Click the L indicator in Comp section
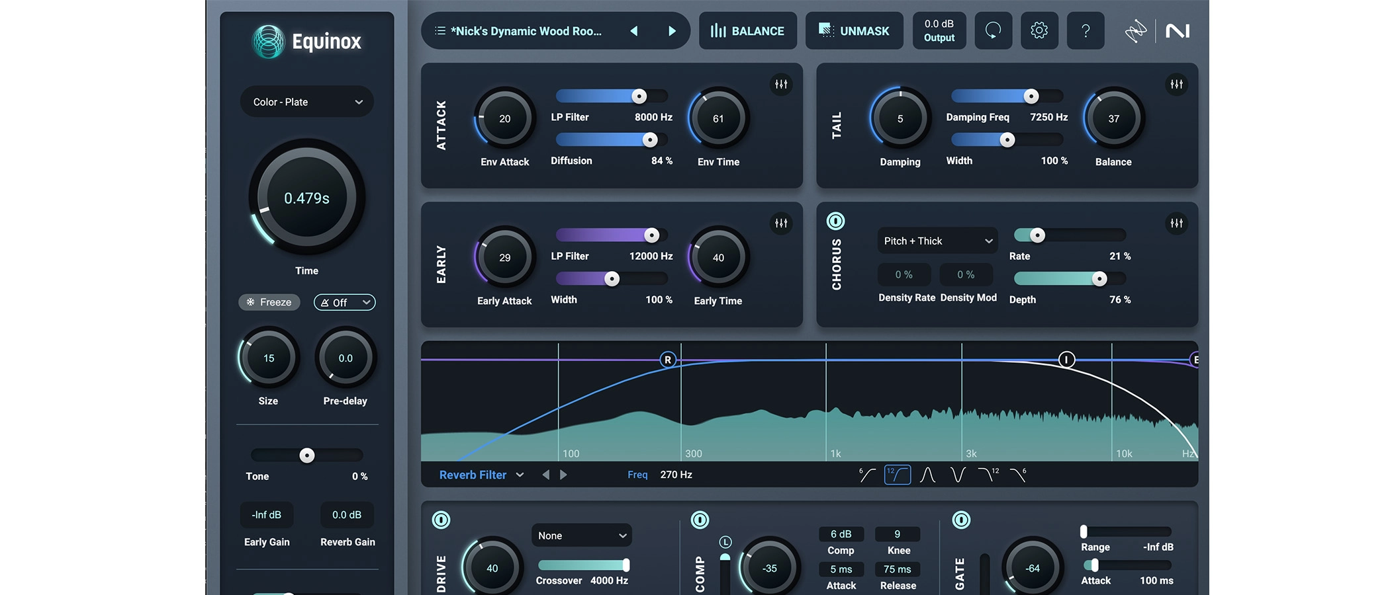The width and height of the screenshot is (1390, 595). (725, 542)
